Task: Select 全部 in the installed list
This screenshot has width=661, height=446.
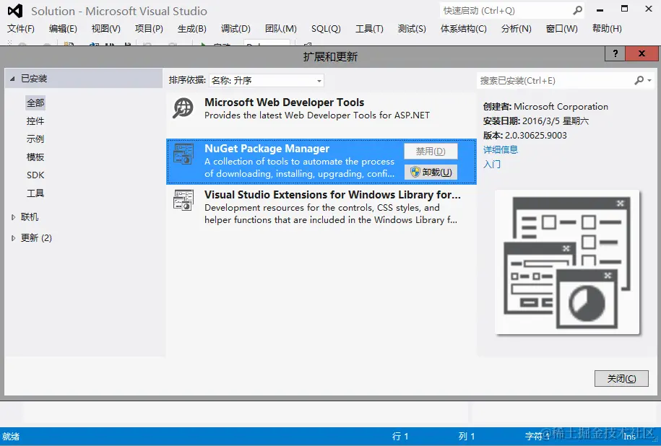Action: 35,102
